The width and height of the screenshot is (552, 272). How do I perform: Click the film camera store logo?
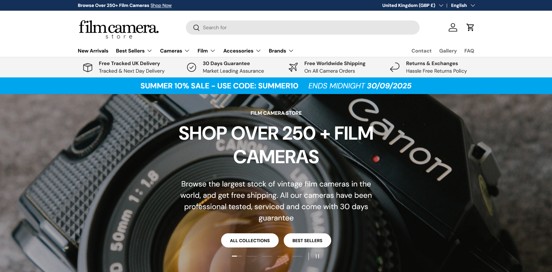point(119,29)
